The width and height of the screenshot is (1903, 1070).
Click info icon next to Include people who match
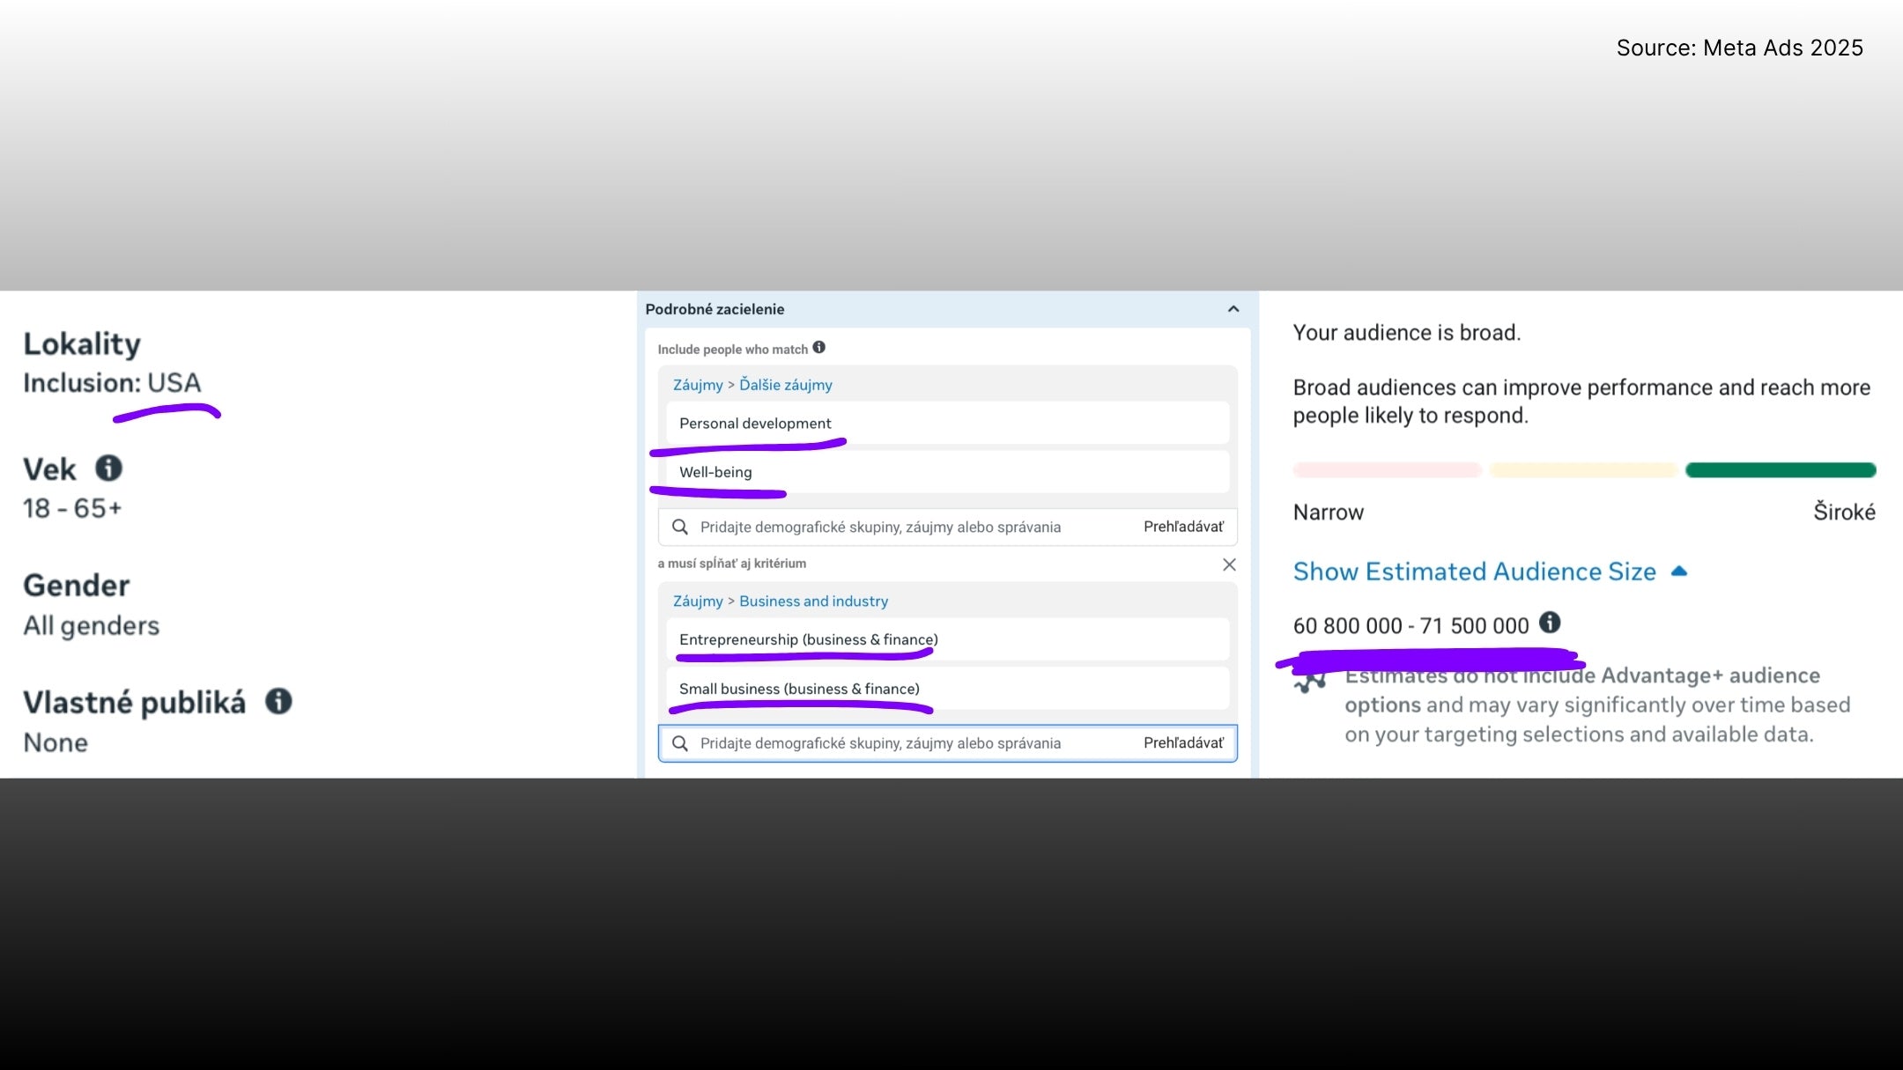pyautogui.click(x=818, y=348)
